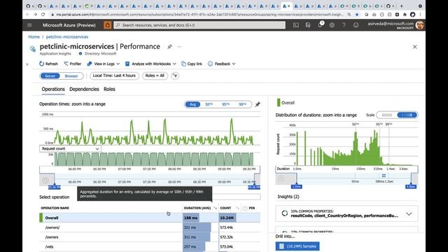448x252 pixels.
Task: Open the Azure portal hamburger menu
Action: (29, 25)
